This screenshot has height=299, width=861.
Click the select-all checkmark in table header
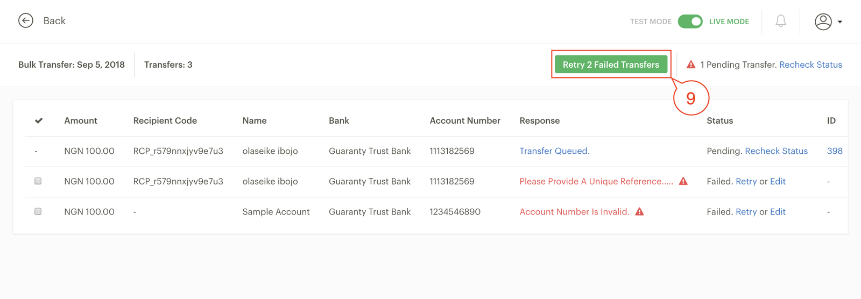(39, 120)
